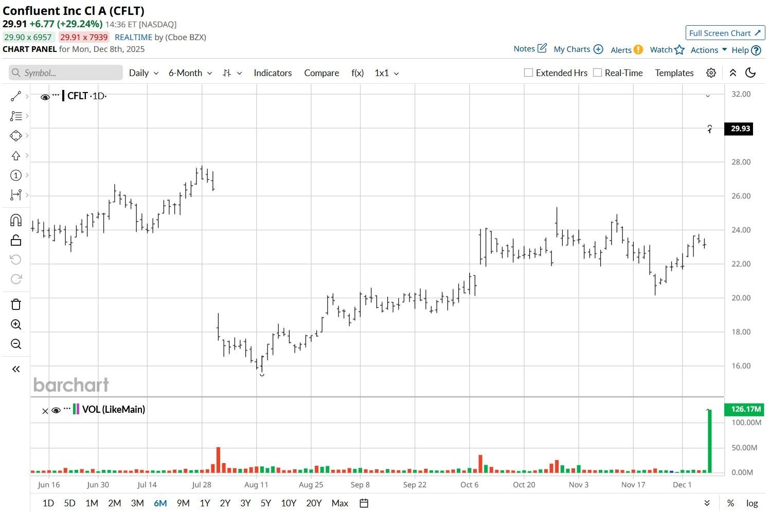Open the Compare menu
Image resolution: width=769 pixels, height=512 pixels.
pyautogui.click(x=321, y=73)
